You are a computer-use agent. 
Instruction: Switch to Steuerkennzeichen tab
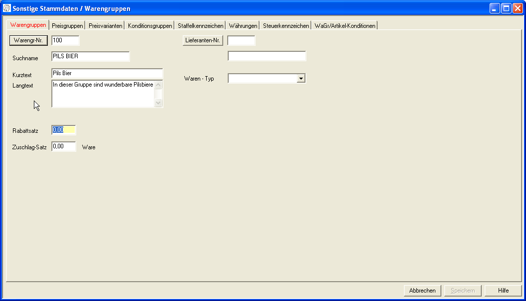pos(286,25)
